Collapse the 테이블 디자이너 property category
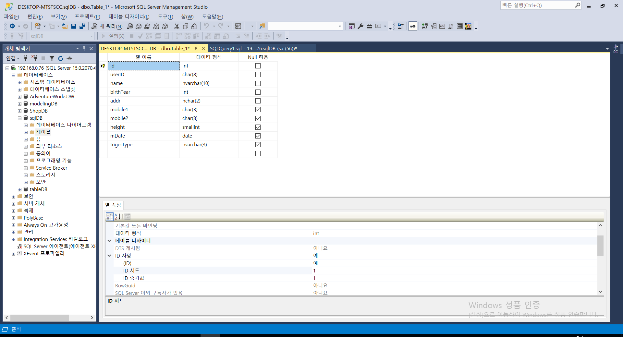The height and width of the screenshot is (337, 623). [109, 241]
